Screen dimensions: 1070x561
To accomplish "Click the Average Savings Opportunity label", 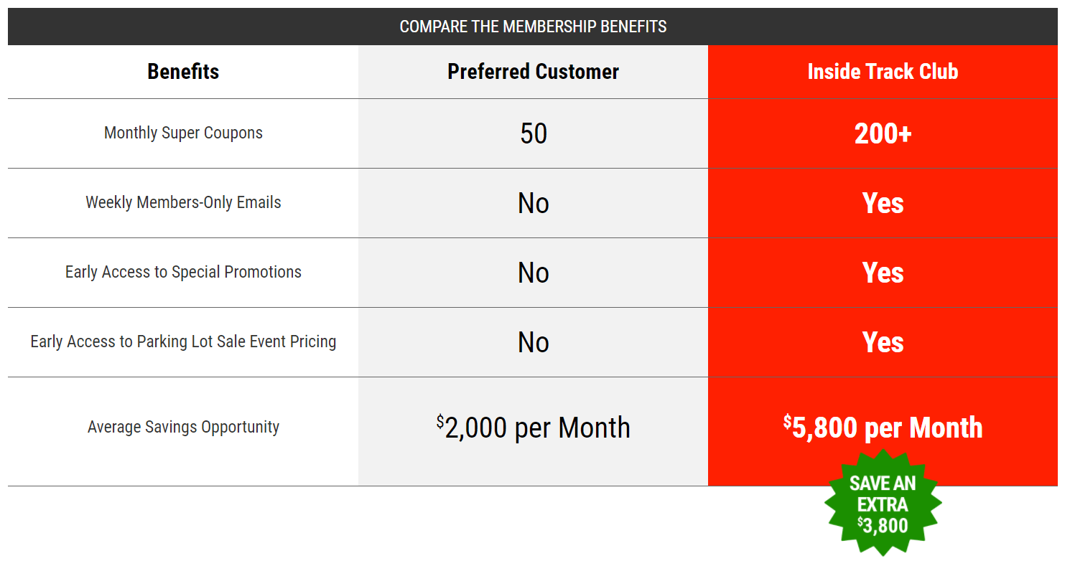I will pos(183,428).
